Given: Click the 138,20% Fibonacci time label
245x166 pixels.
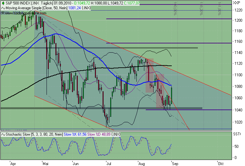Looking at the screenshot, I should coord(201,8).
